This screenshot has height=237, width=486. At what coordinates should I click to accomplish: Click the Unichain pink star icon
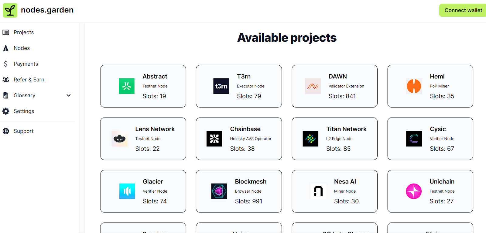point(414,191)
